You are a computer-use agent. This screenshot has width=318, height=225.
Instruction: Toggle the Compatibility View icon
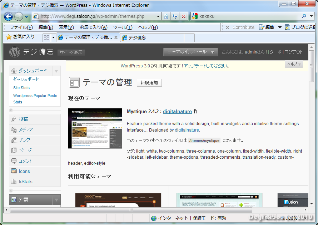(x=166, y=16)
